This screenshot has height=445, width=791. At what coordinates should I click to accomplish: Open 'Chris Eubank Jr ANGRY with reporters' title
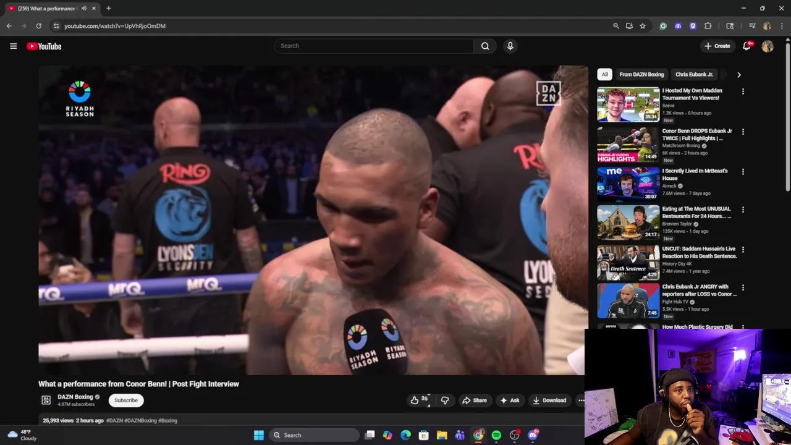699,290
